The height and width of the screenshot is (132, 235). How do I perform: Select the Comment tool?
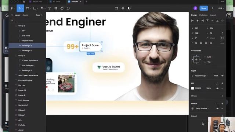[x=68, y=8]
